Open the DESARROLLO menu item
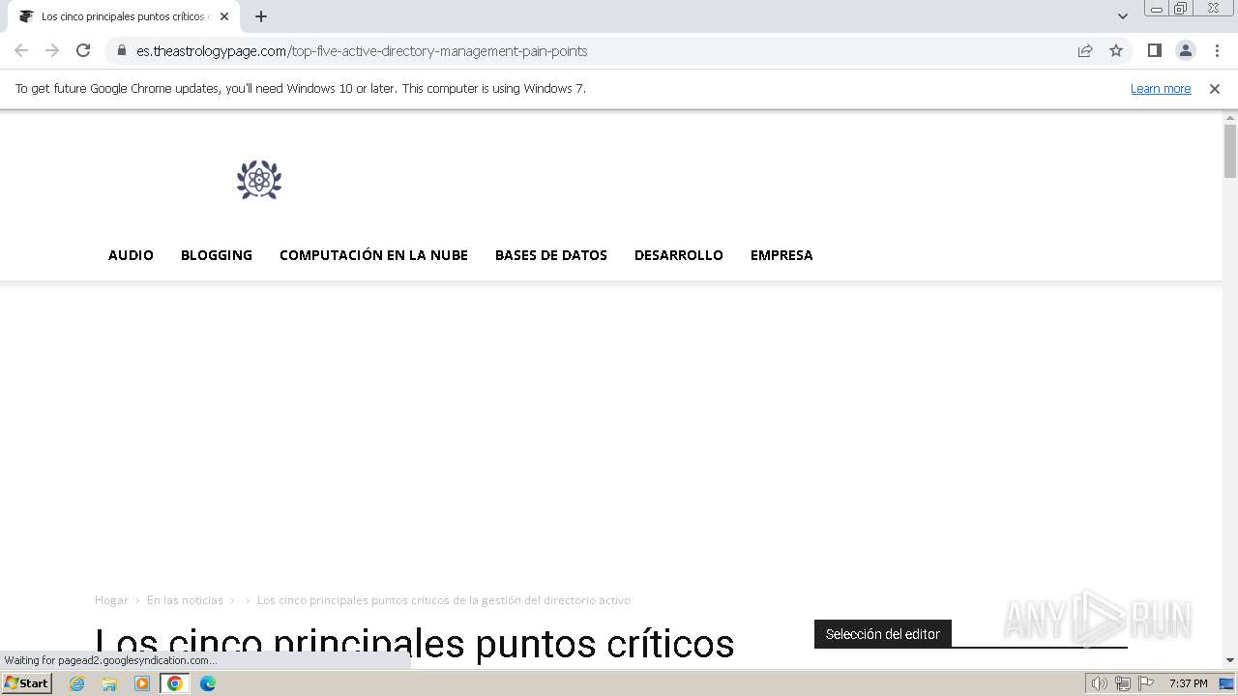1238x696 pixels. (679, 255)
